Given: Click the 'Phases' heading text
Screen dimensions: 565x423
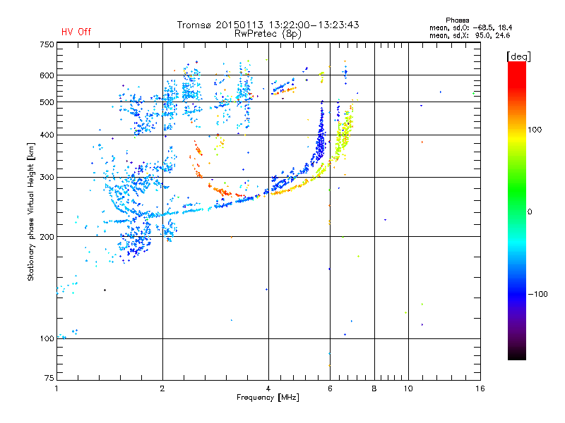Looking at the screenshot, I should point(457,20).
